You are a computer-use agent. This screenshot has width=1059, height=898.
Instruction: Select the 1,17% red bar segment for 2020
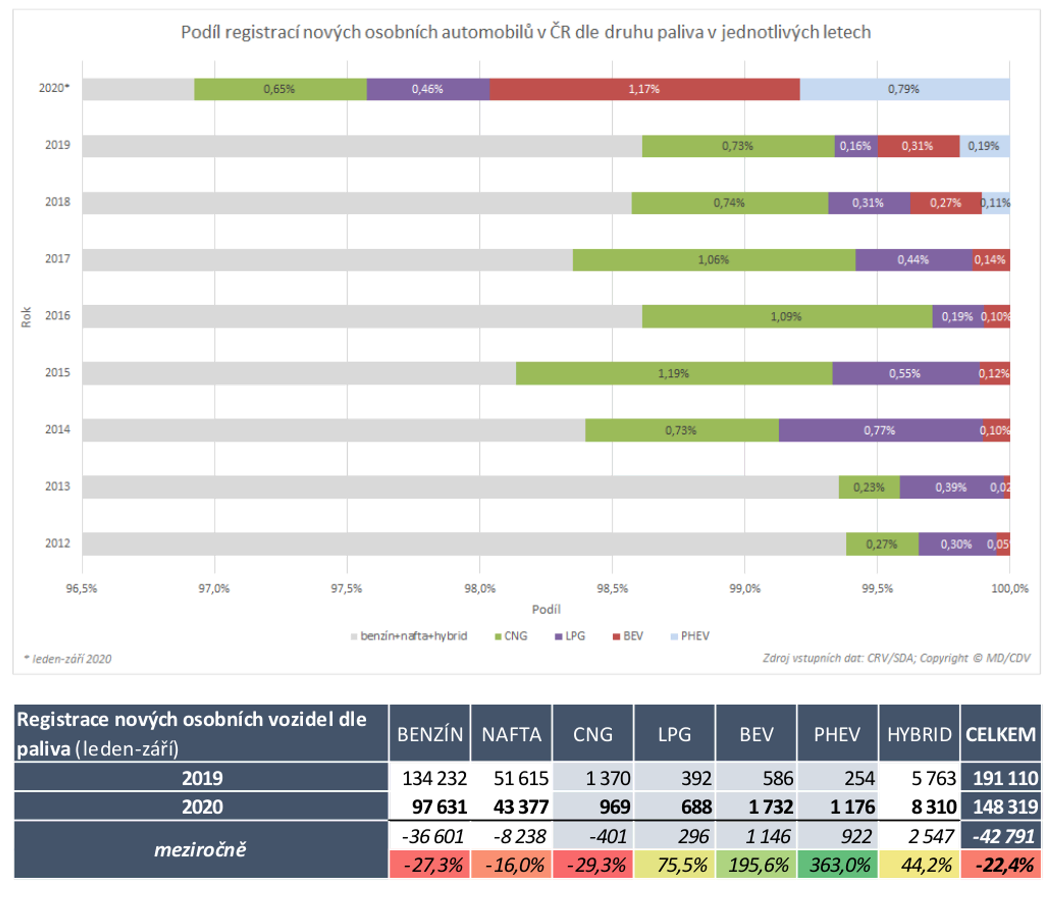(x=644, y=89)
